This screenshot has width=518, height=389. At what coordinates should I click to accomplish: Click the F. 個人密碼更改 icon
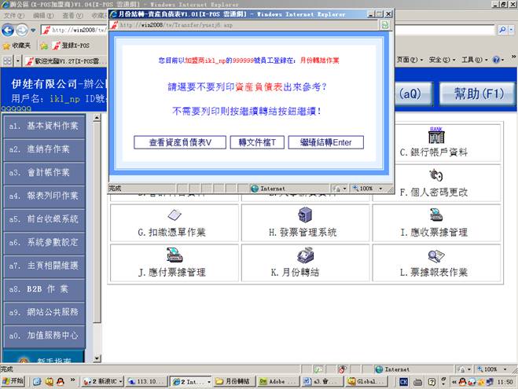pos(435,174)
